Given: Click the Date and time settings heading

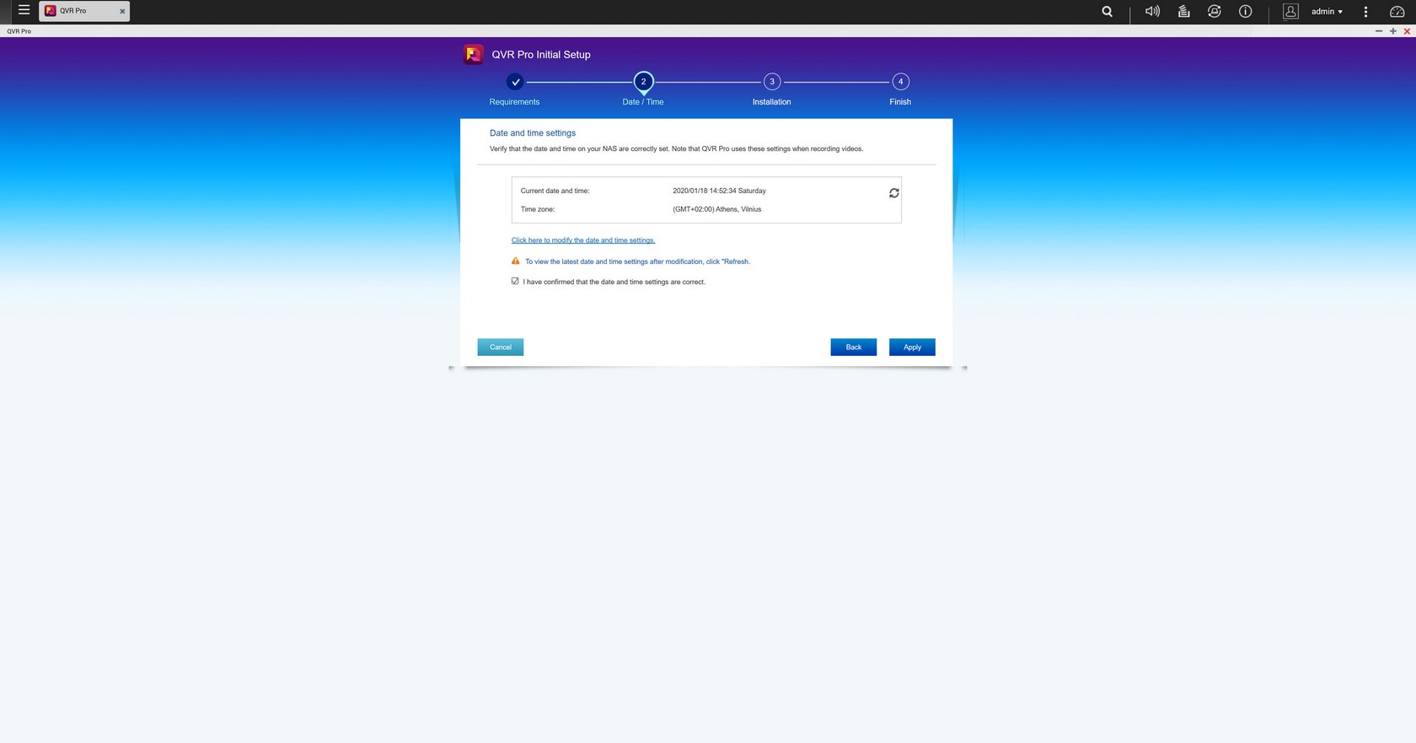Looking at the screenshot, I should point(533,133).
